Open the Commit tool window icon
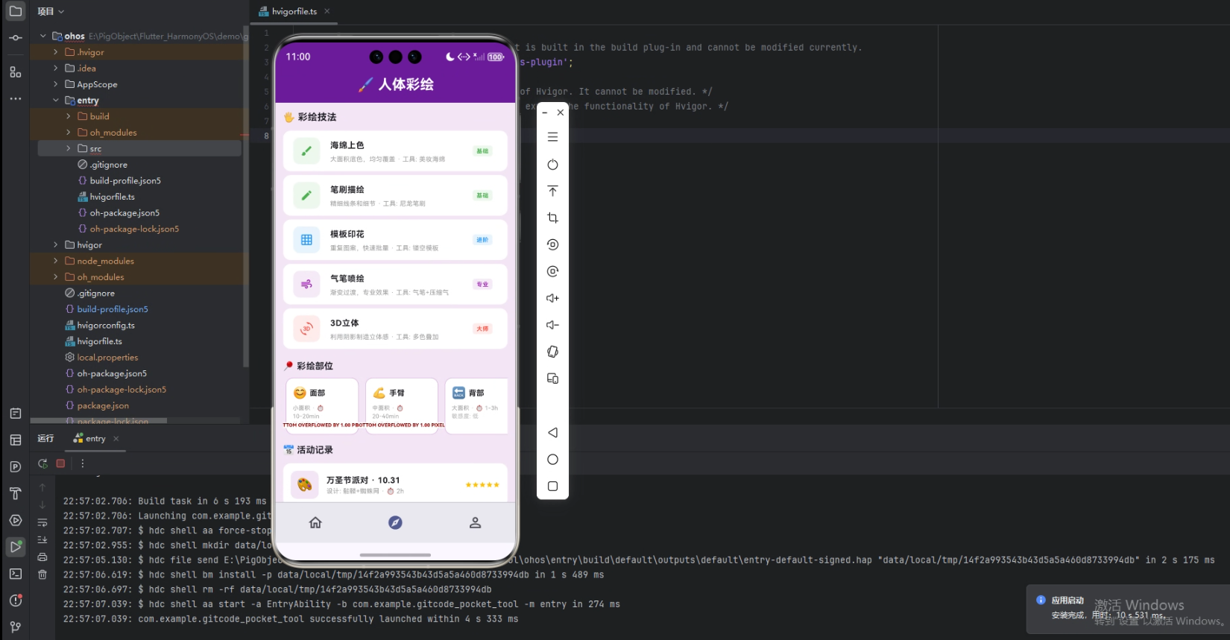Viewport: 1230px width, 640px height. pos(15,37)
